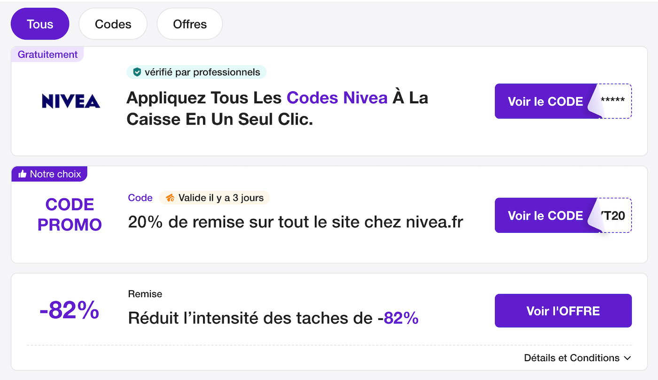Screen dimensions: 658x380
Task: Click the thumbs-up icon on Notre choix badge
Action: pyautogui.click(x=22, y=174)
